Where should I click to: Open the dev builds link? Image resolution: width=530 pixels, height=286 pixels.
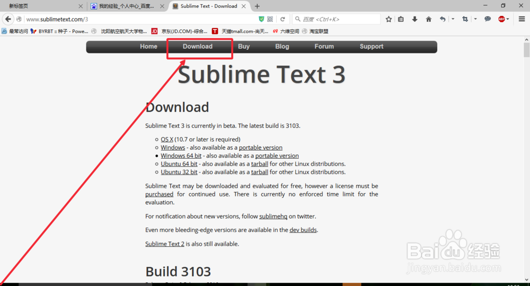[x=303, y=230]
